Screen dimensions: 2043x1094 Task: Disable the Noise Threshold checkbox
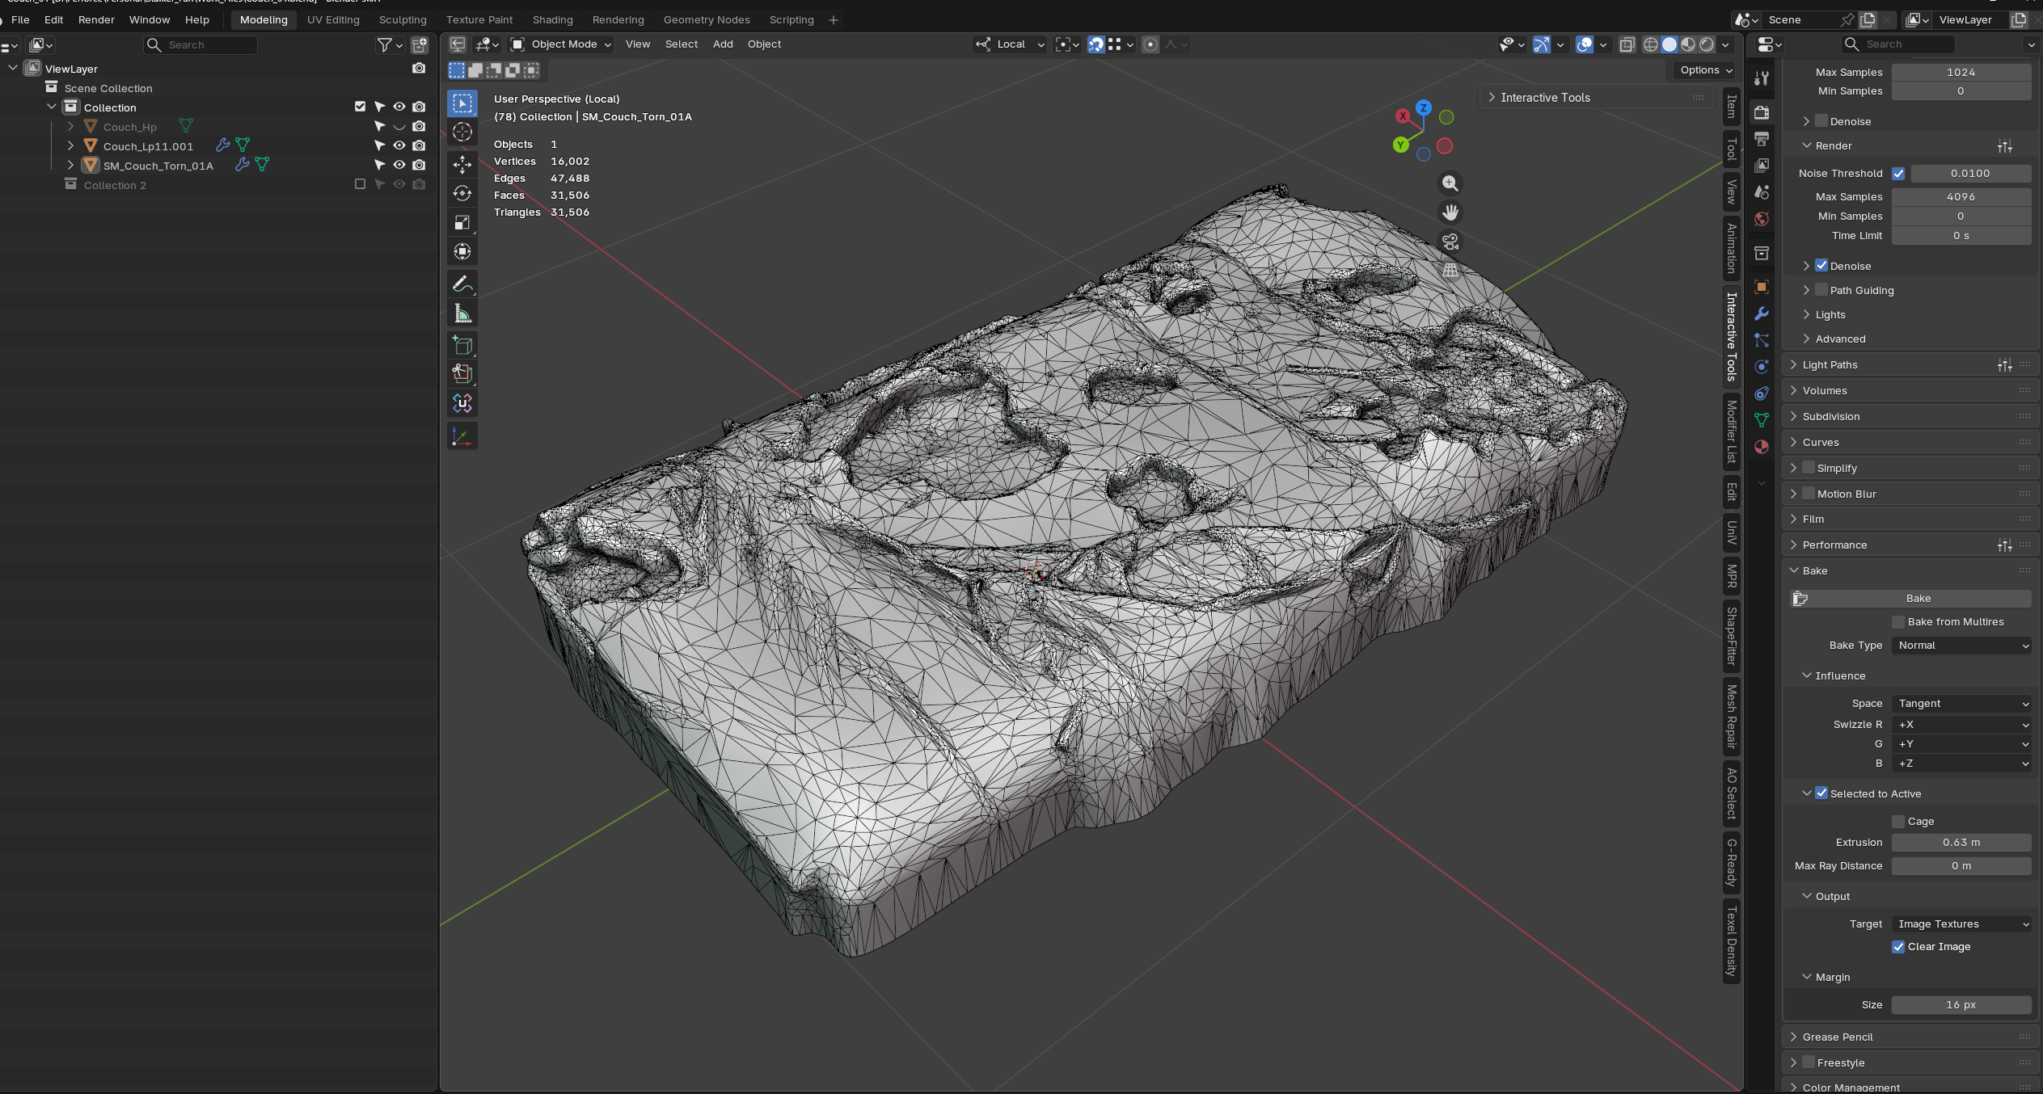pos(1898,174)
